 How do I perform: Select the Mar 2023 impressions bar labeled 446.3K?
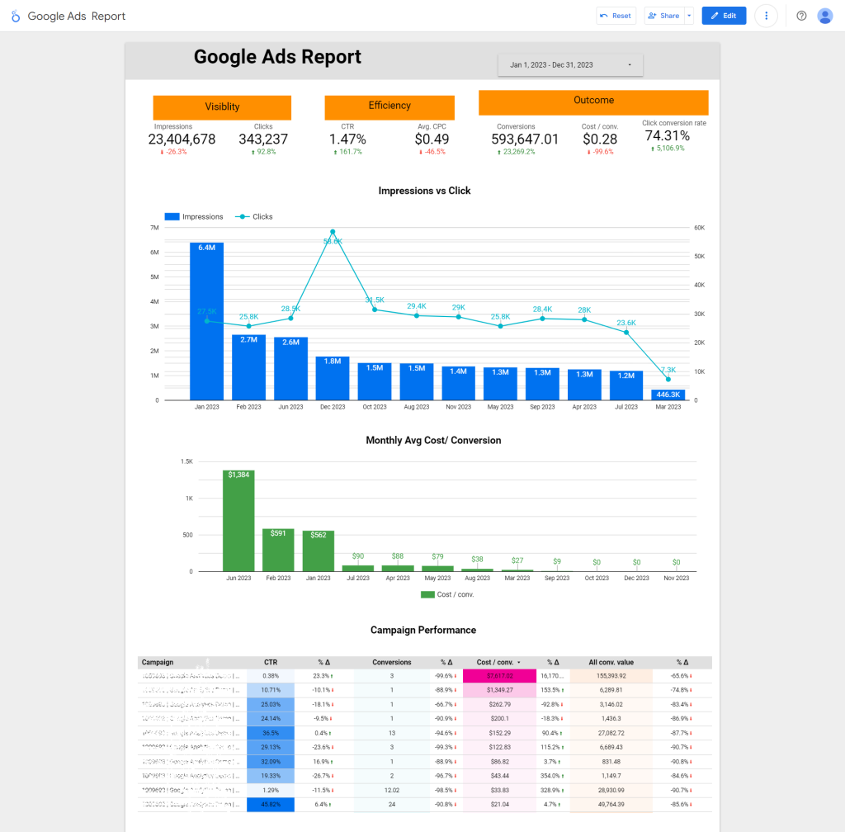pyautogui.click(x=668, y=395)
